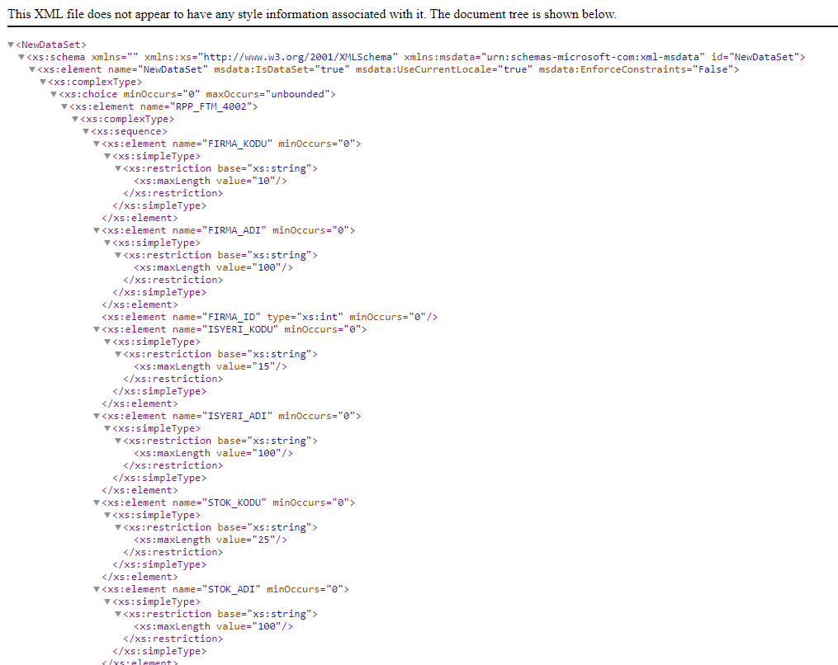Screen dimensions: 838x665
Task: Collapse the xs:schema node
Action: click(21, 57)
